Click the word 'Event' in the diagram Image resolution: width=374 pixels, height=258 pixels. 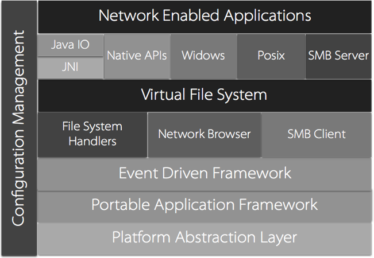(135, 173)
